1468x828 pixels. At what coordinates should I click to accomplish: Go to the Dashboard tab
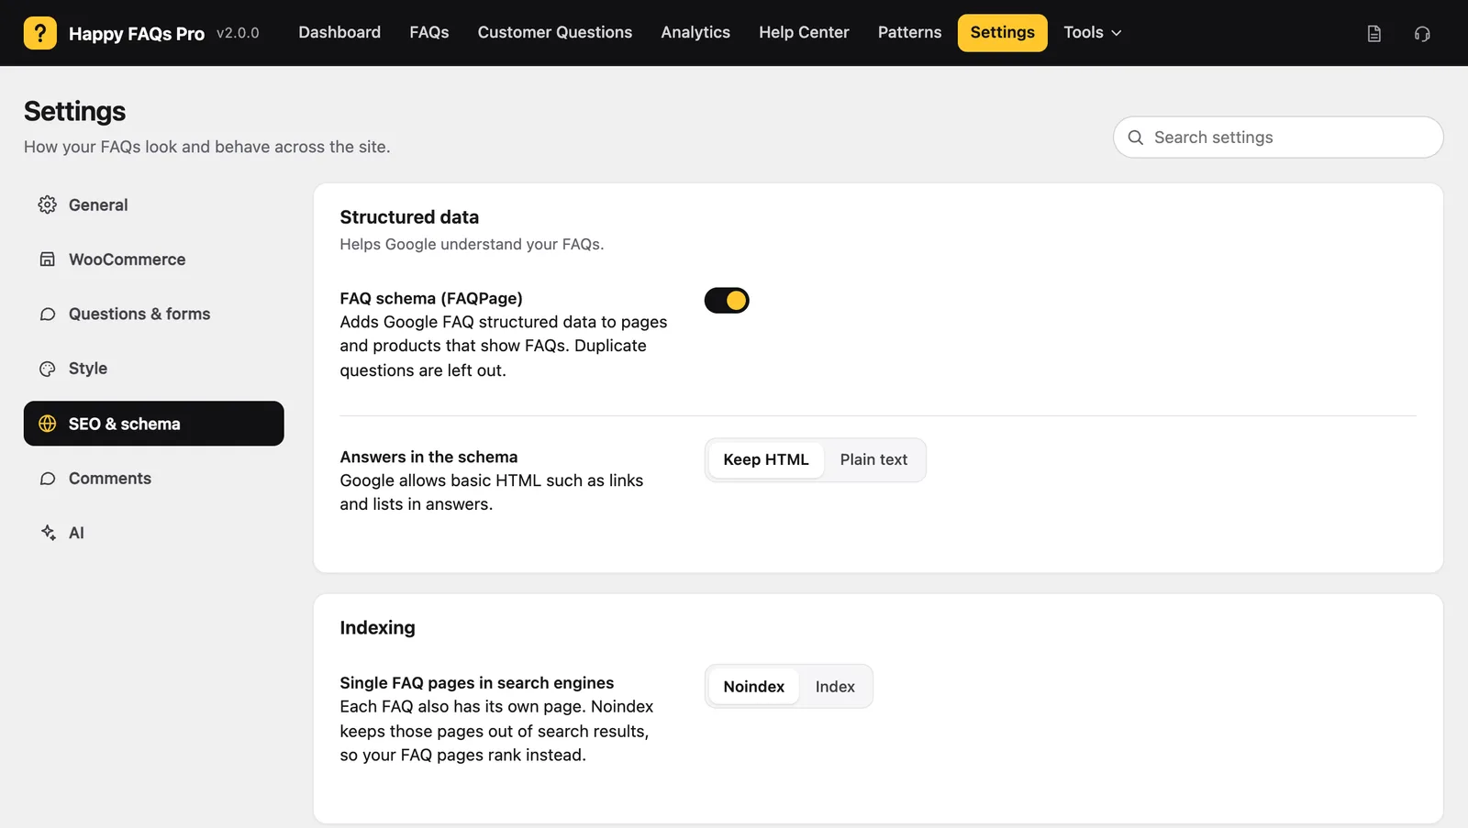tap(339, 33)
